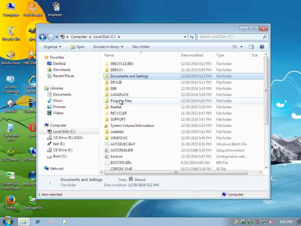
Task: Sort by the Name column header
Action: coord(141,55)
